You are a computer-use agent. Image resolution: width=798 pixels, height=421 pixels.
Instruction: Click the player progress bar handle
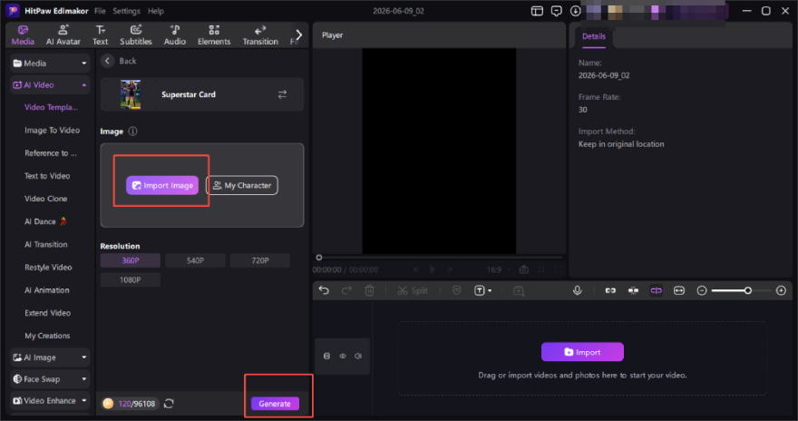click(319, 258)
